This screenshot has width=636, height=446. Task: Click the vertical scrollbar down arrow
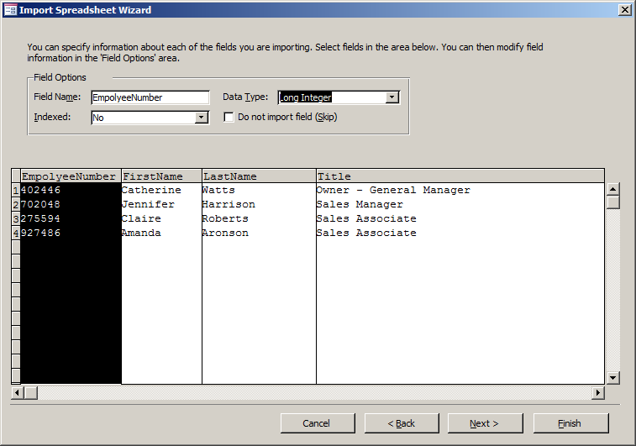pyautogui.click(x=612, y=378)
